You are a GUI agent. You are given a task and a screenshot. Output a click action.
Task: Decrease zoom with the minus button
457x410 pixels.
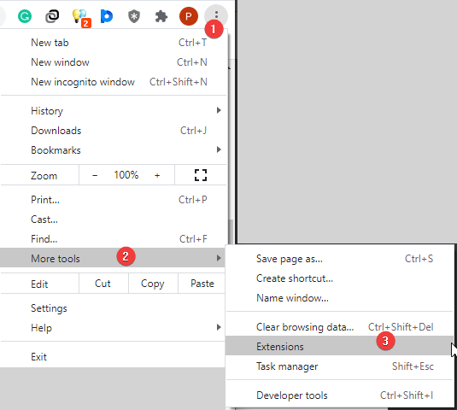[x=95, y=175]
